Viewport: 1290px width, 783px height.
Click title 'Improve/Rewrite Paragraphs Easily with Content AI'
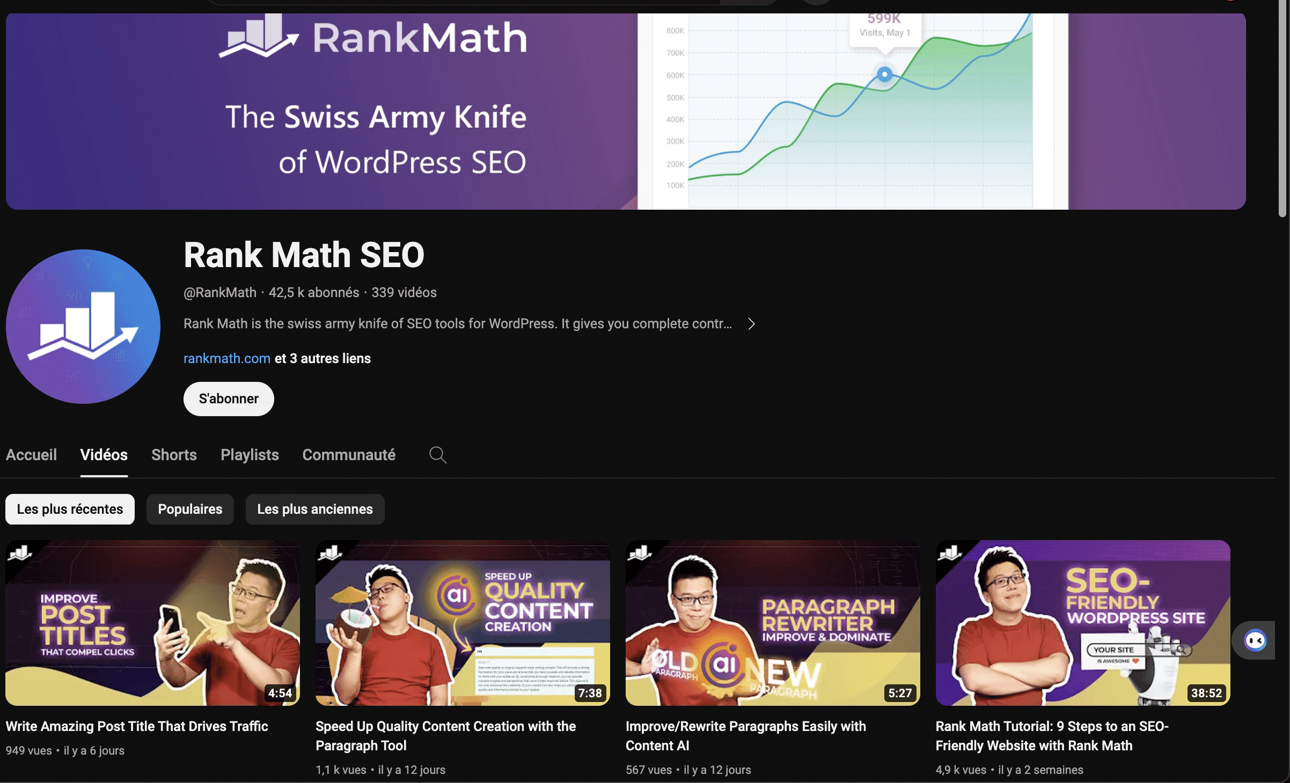coord(746,736)
